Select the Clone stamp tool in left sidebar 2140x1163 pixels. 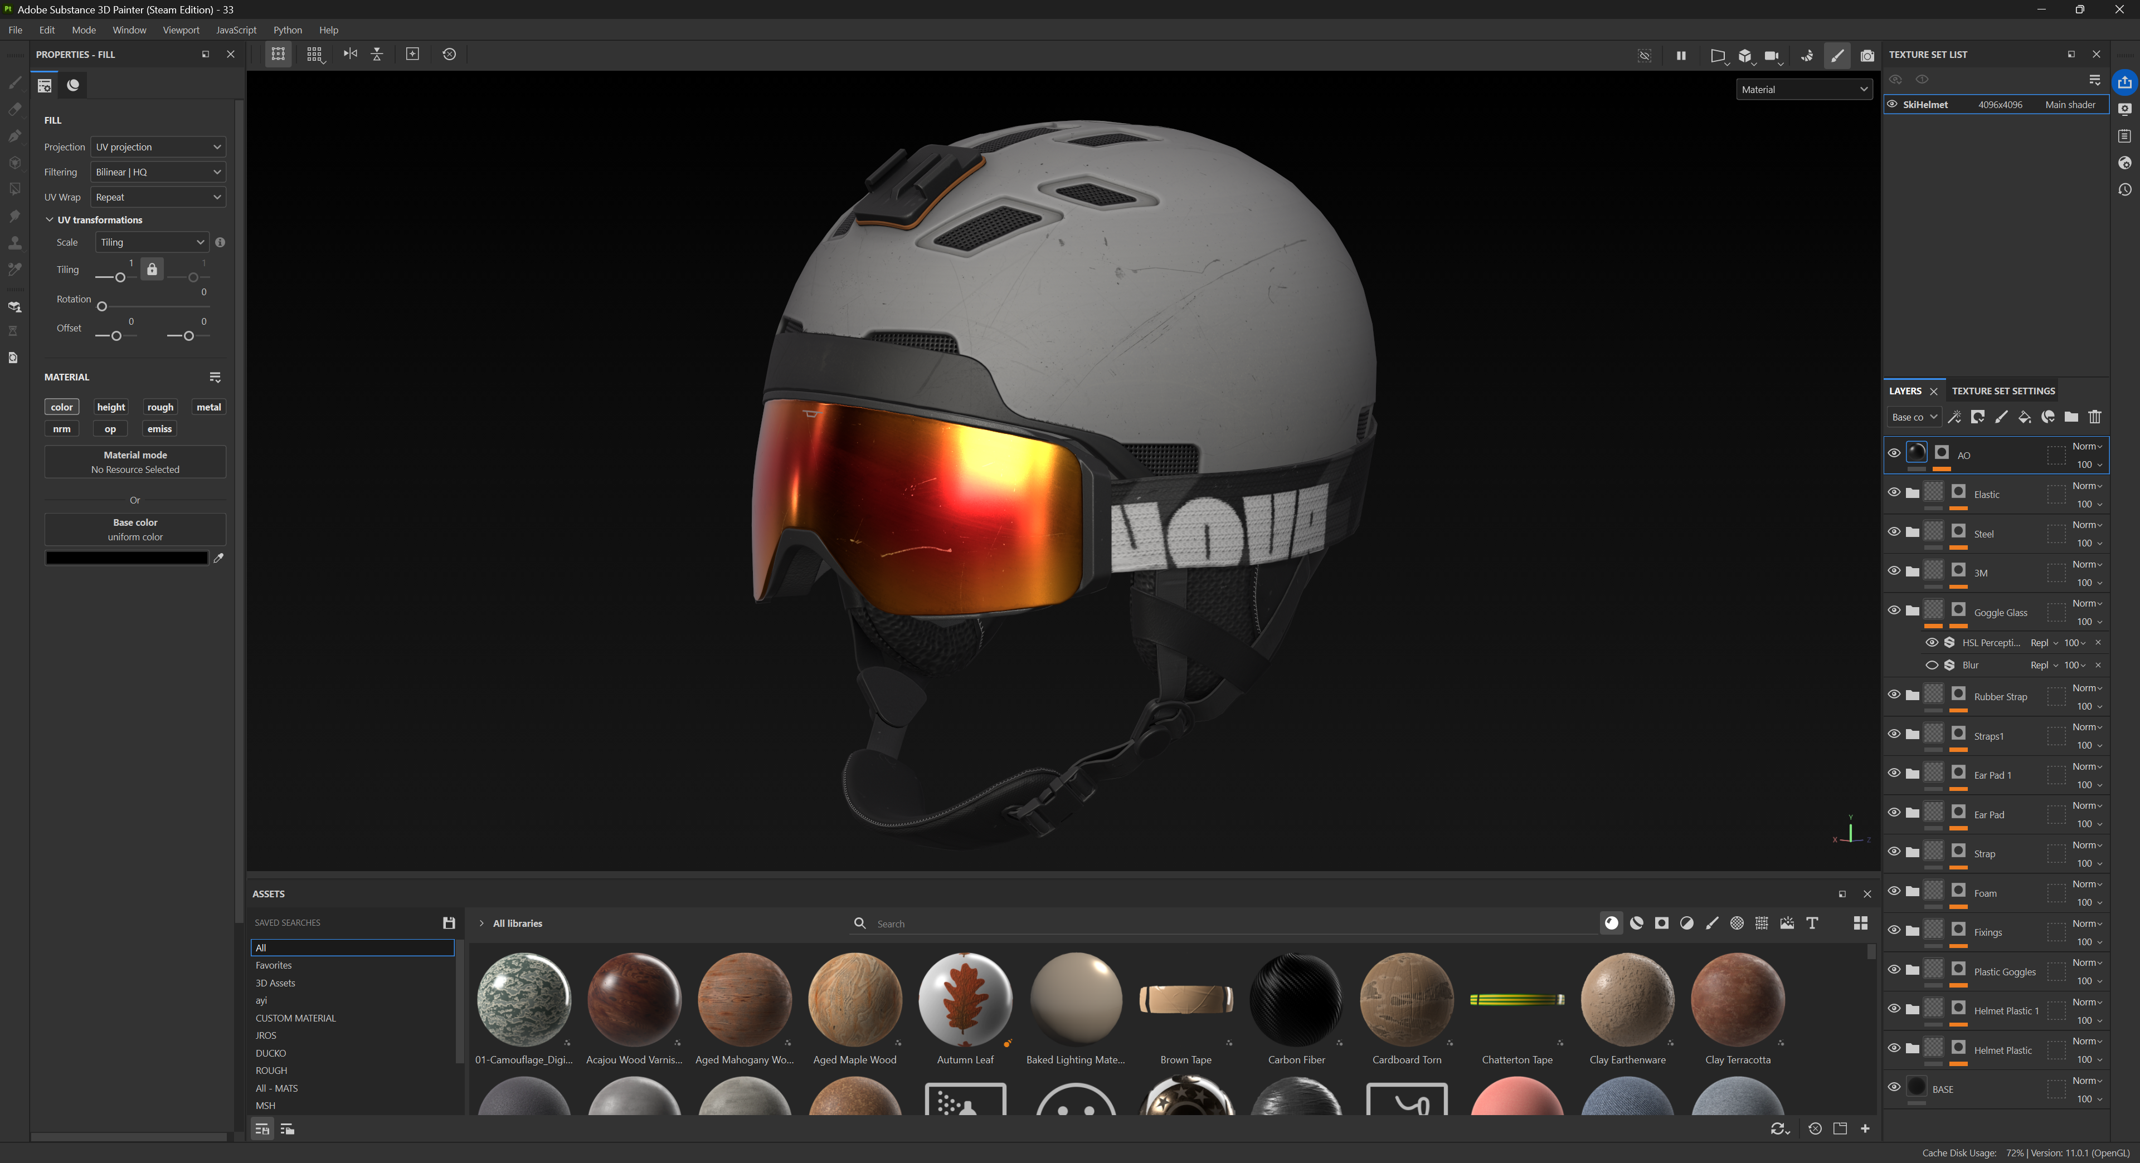point(14,243)
